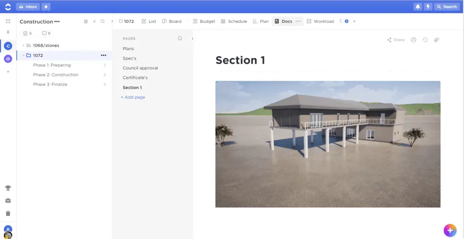
Task: Collapse the left sidebar with chevron
Action: pos(113,21)
